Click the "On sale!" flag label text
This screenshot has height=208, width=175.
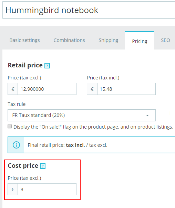coord(93,127)
